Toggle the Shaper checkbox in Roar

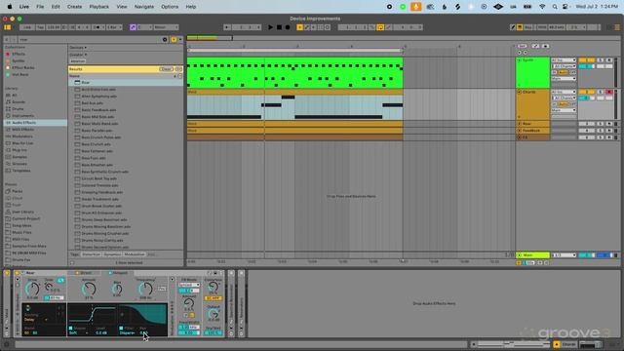tap(71, 328)
